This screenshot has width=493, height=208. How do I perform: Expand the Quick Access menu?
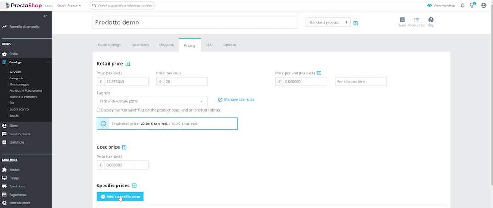pyautogui.click(x=69, y=6)
